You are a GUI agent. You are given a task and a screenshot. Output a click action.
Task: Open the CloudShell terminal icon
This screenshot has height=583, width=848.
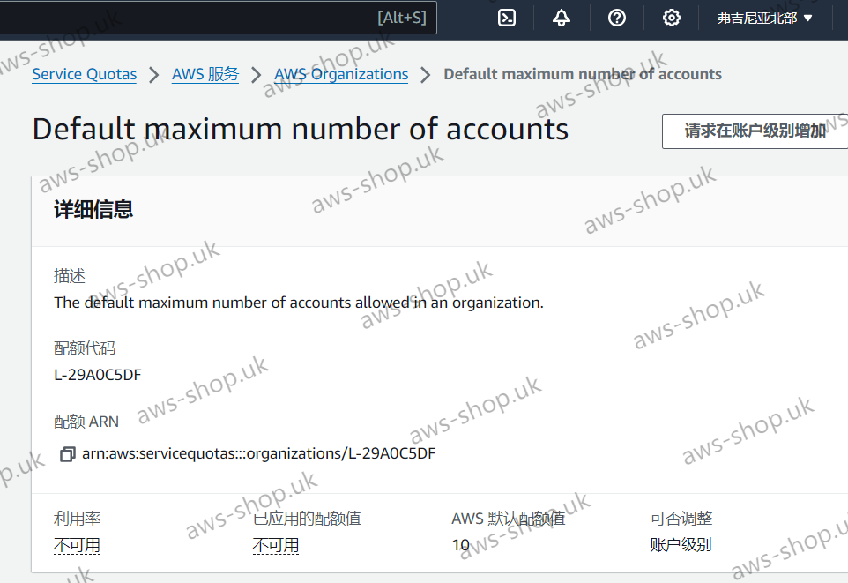tap(507, 18)
